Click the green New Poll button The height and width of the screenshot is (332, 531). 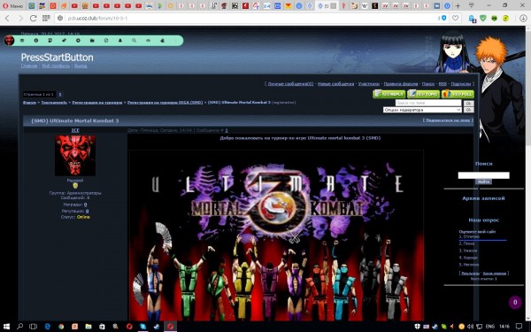click(x=458, y=94)
